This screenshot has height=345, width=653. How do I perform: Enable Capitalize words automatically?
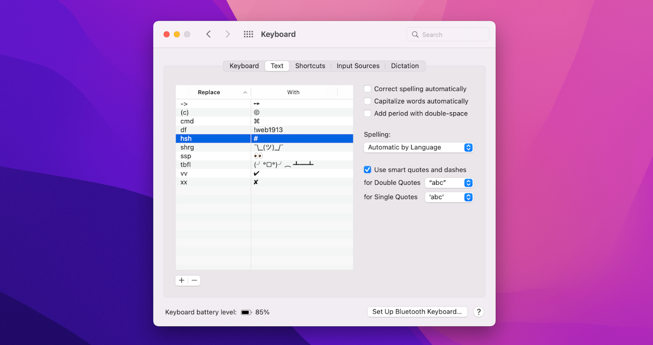[x=368, y=101]
